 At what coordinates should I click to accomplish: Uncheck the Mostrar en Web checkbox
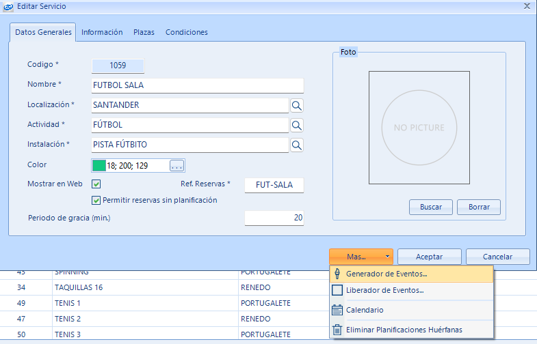click(96, 184)
